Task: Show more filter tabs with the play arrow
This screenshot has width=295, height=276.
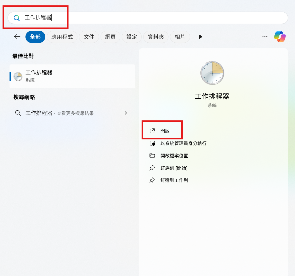Action: [x=200, y=37]
